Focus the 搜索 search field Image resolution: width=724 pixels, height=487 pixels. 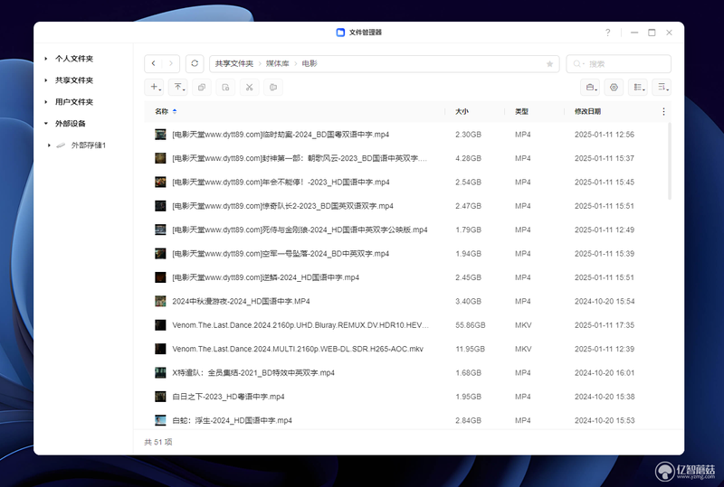[x=618, y=63]
